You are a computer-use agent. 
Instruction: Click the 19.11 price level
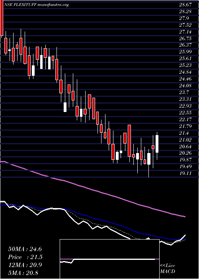click(185, 173)
